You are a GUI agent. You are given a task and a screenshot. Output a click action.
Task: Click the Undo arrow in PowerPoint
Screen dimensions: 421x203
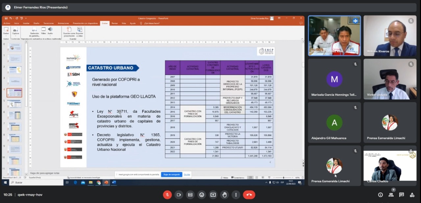coord(11,18)
